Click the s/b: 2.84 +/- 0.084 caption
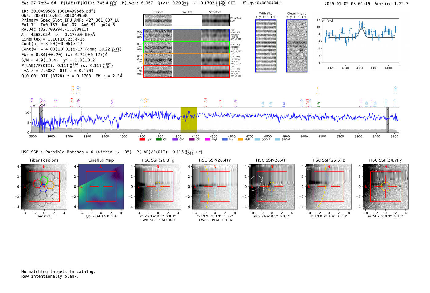 click(x=101, y=216)
